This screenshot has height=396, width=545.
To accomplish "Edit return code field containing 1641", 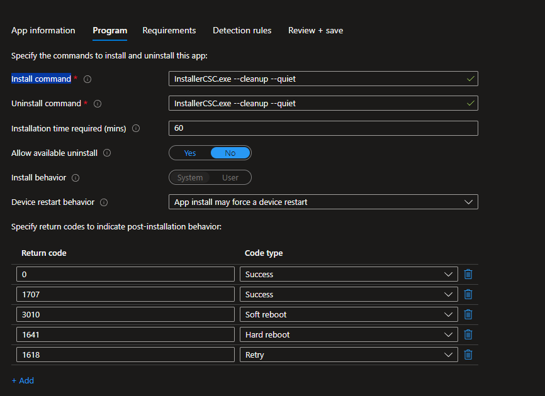I will (x=125, y=334).
